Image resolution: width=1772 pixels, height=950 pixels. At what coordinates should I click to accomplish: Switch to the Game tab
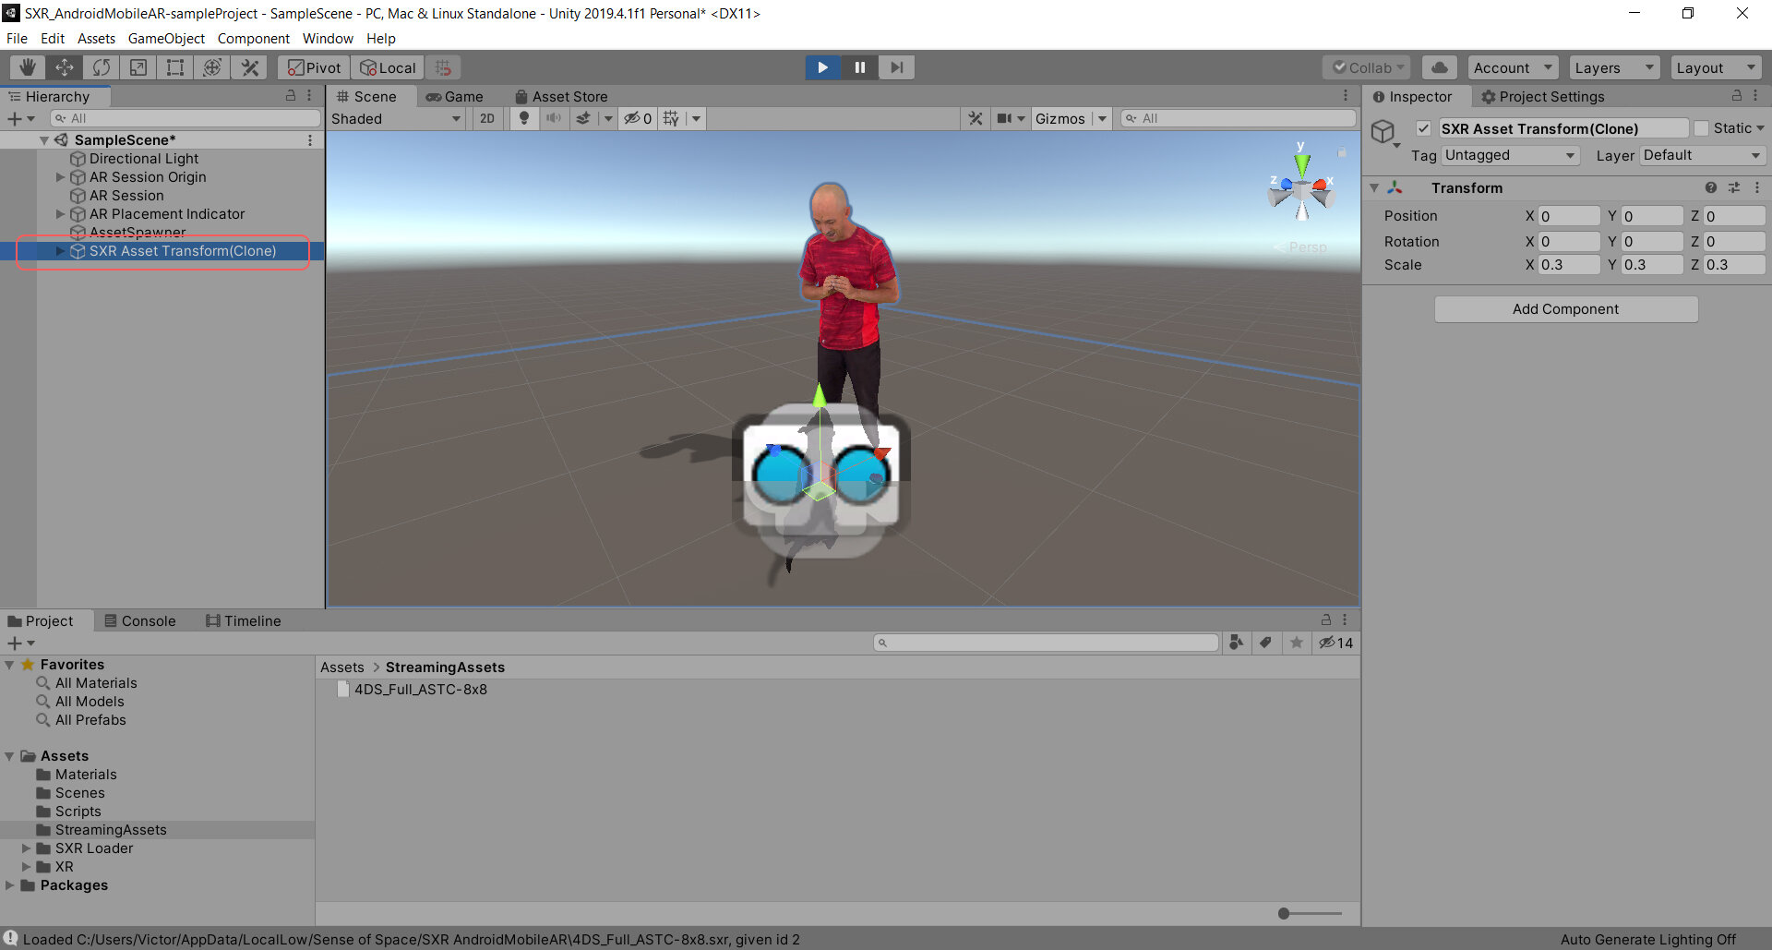point(454,96)
